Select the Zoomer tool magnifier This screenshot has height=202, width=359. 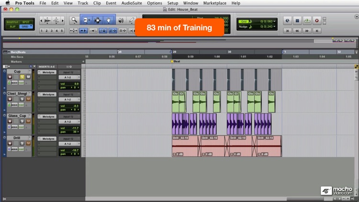74,21
